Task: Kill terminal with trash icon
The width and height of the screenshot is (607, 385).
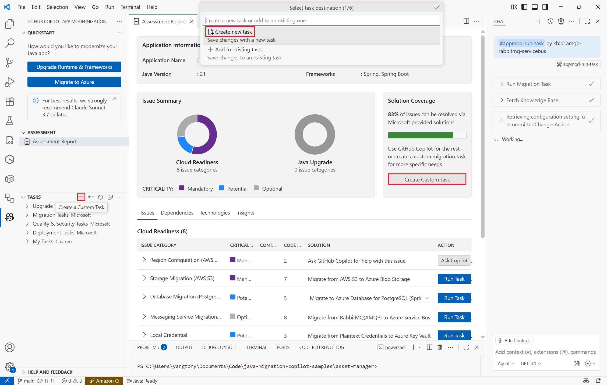Action: point(440,347)
